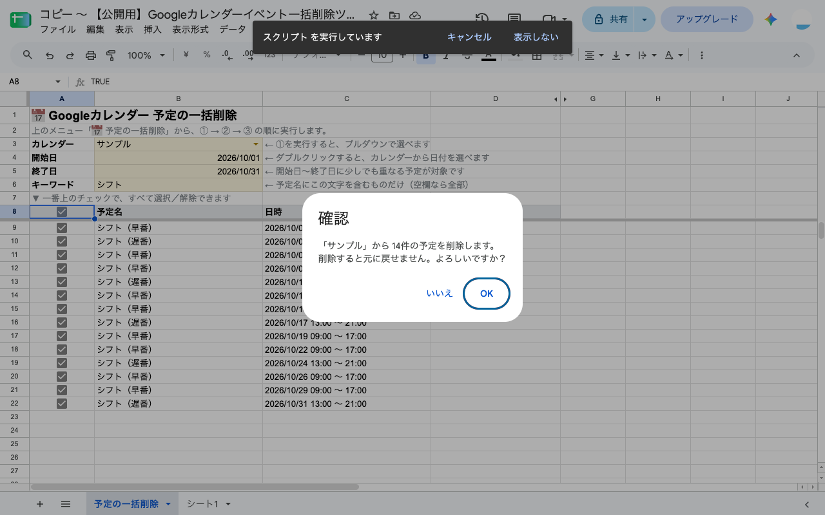The width and height of the screenshot is (825, 515).
Task: Increase font size with plus
Action: click(403, 55)
